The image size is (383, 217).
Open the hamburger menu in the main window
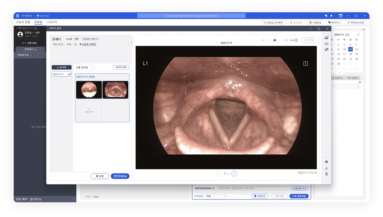[x=18, y=16]
